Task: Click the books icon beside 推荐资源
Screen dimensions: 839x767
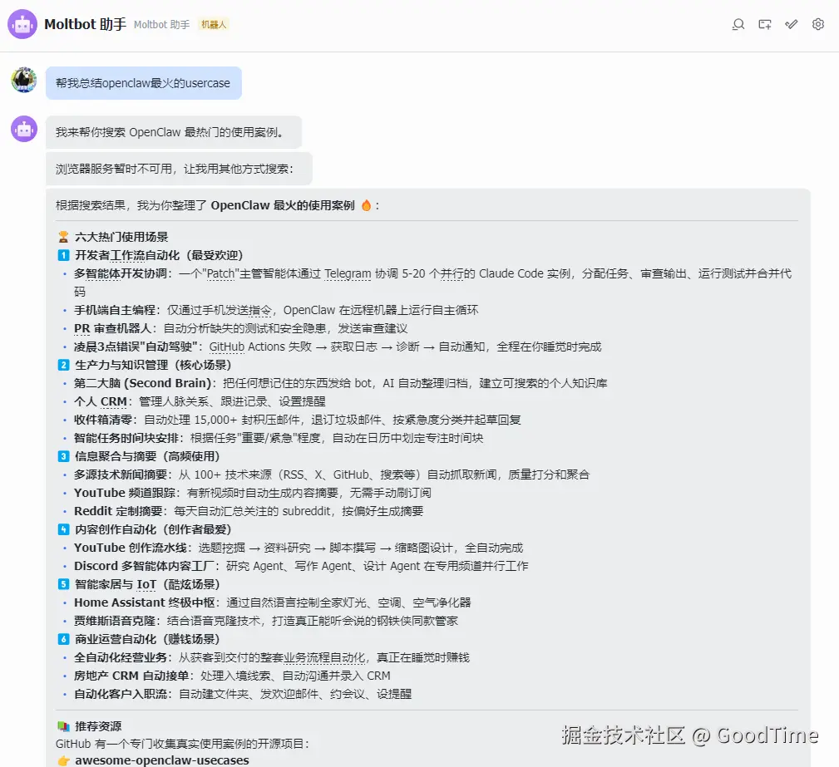Action: [x=63, y=726]
